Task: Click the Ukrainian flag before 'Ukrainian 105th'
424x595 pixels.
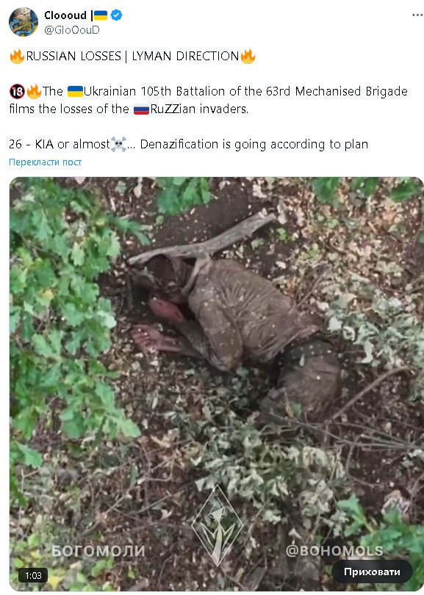Action: coord(75,91)
